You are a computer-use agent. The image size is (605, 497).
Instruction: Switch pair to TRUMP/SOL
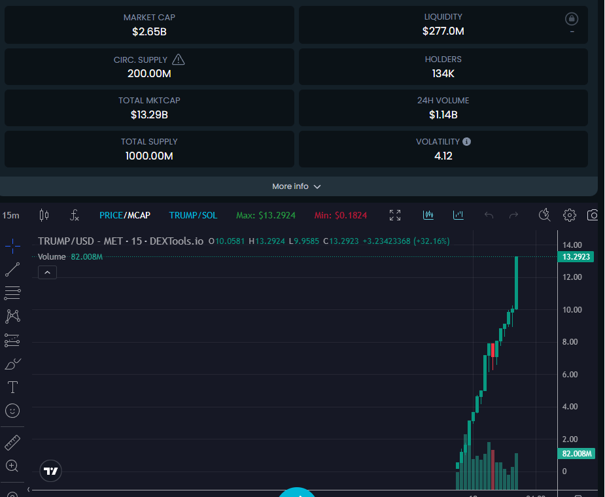(194, 215)
